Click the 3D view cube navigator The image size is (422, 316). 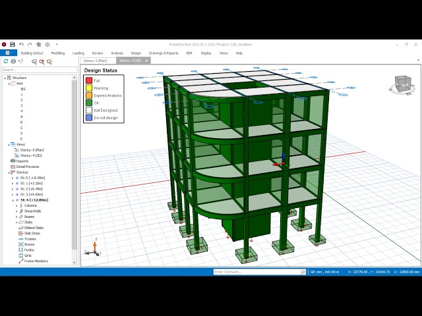pyautogui.click(x=403, y=85)
